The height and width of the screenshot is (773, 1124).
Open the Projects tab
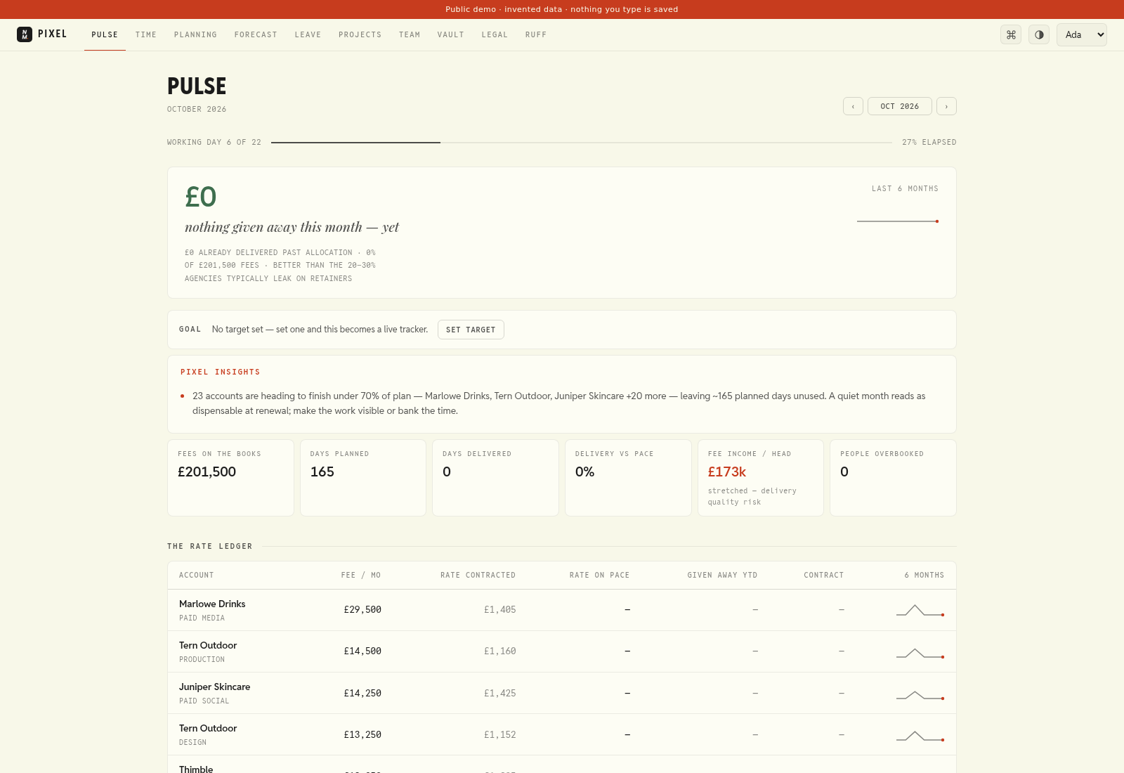click(360, 34)
